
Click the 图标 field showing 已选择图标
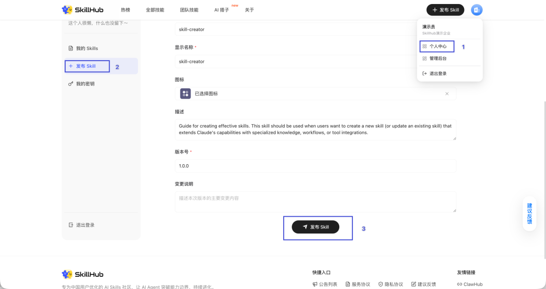pos(315,93)
